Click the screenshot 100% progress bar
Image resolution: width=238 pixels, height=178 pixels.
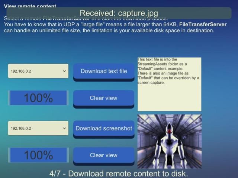click(38, 155)
